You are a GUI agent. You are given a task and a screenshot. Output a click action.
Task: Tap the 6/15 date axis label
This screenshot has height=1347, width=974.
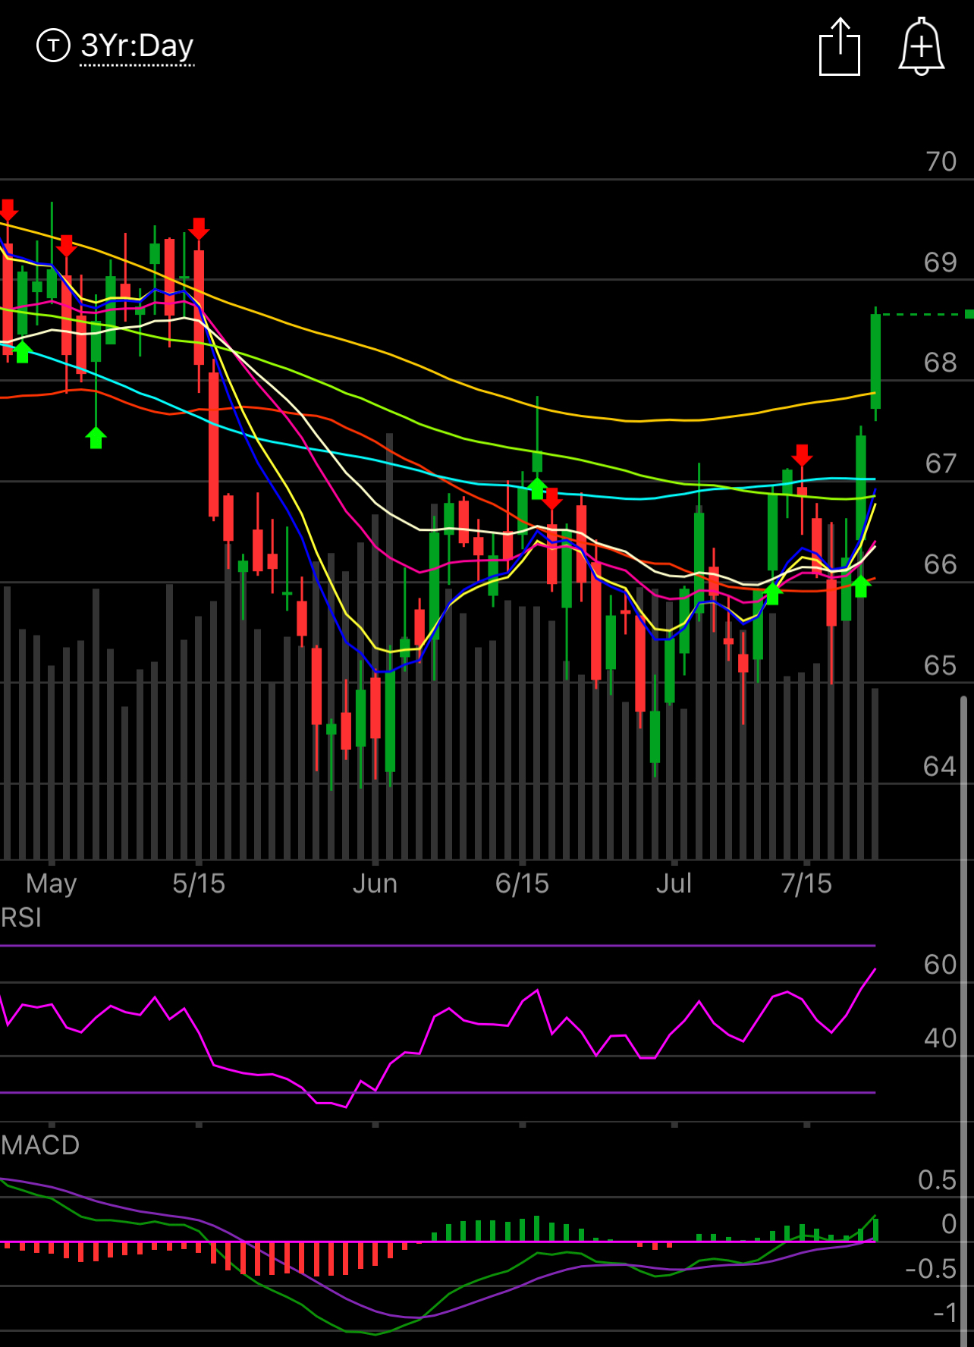(522, 884)
